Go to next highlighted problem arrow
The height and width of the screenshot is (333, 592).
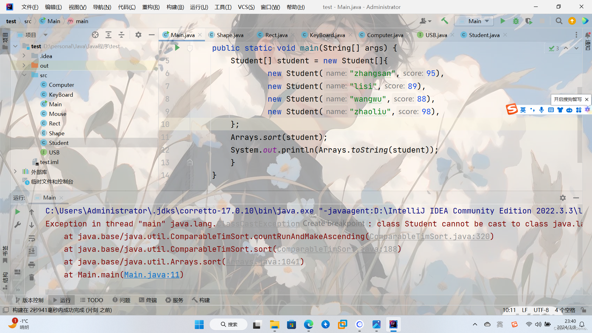pyautogui.click(x=576, y=48)
